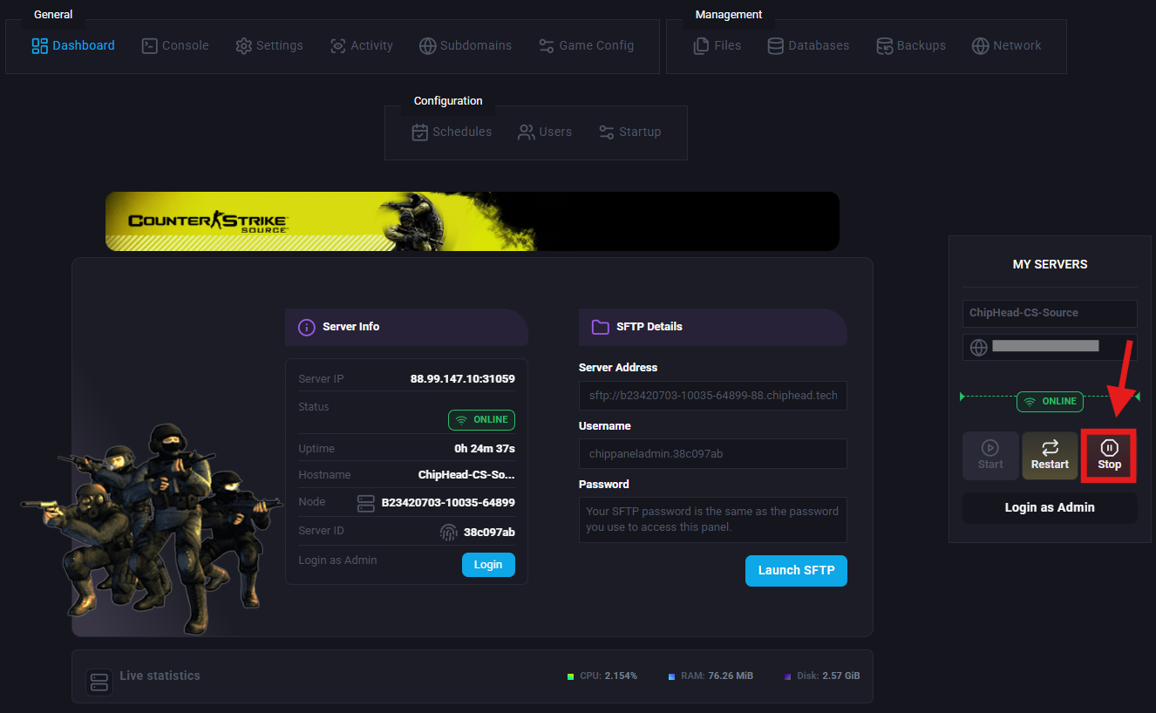Click the Server ID value 38c097ab
Viewport: 1156px width, 713px height.
489,532
